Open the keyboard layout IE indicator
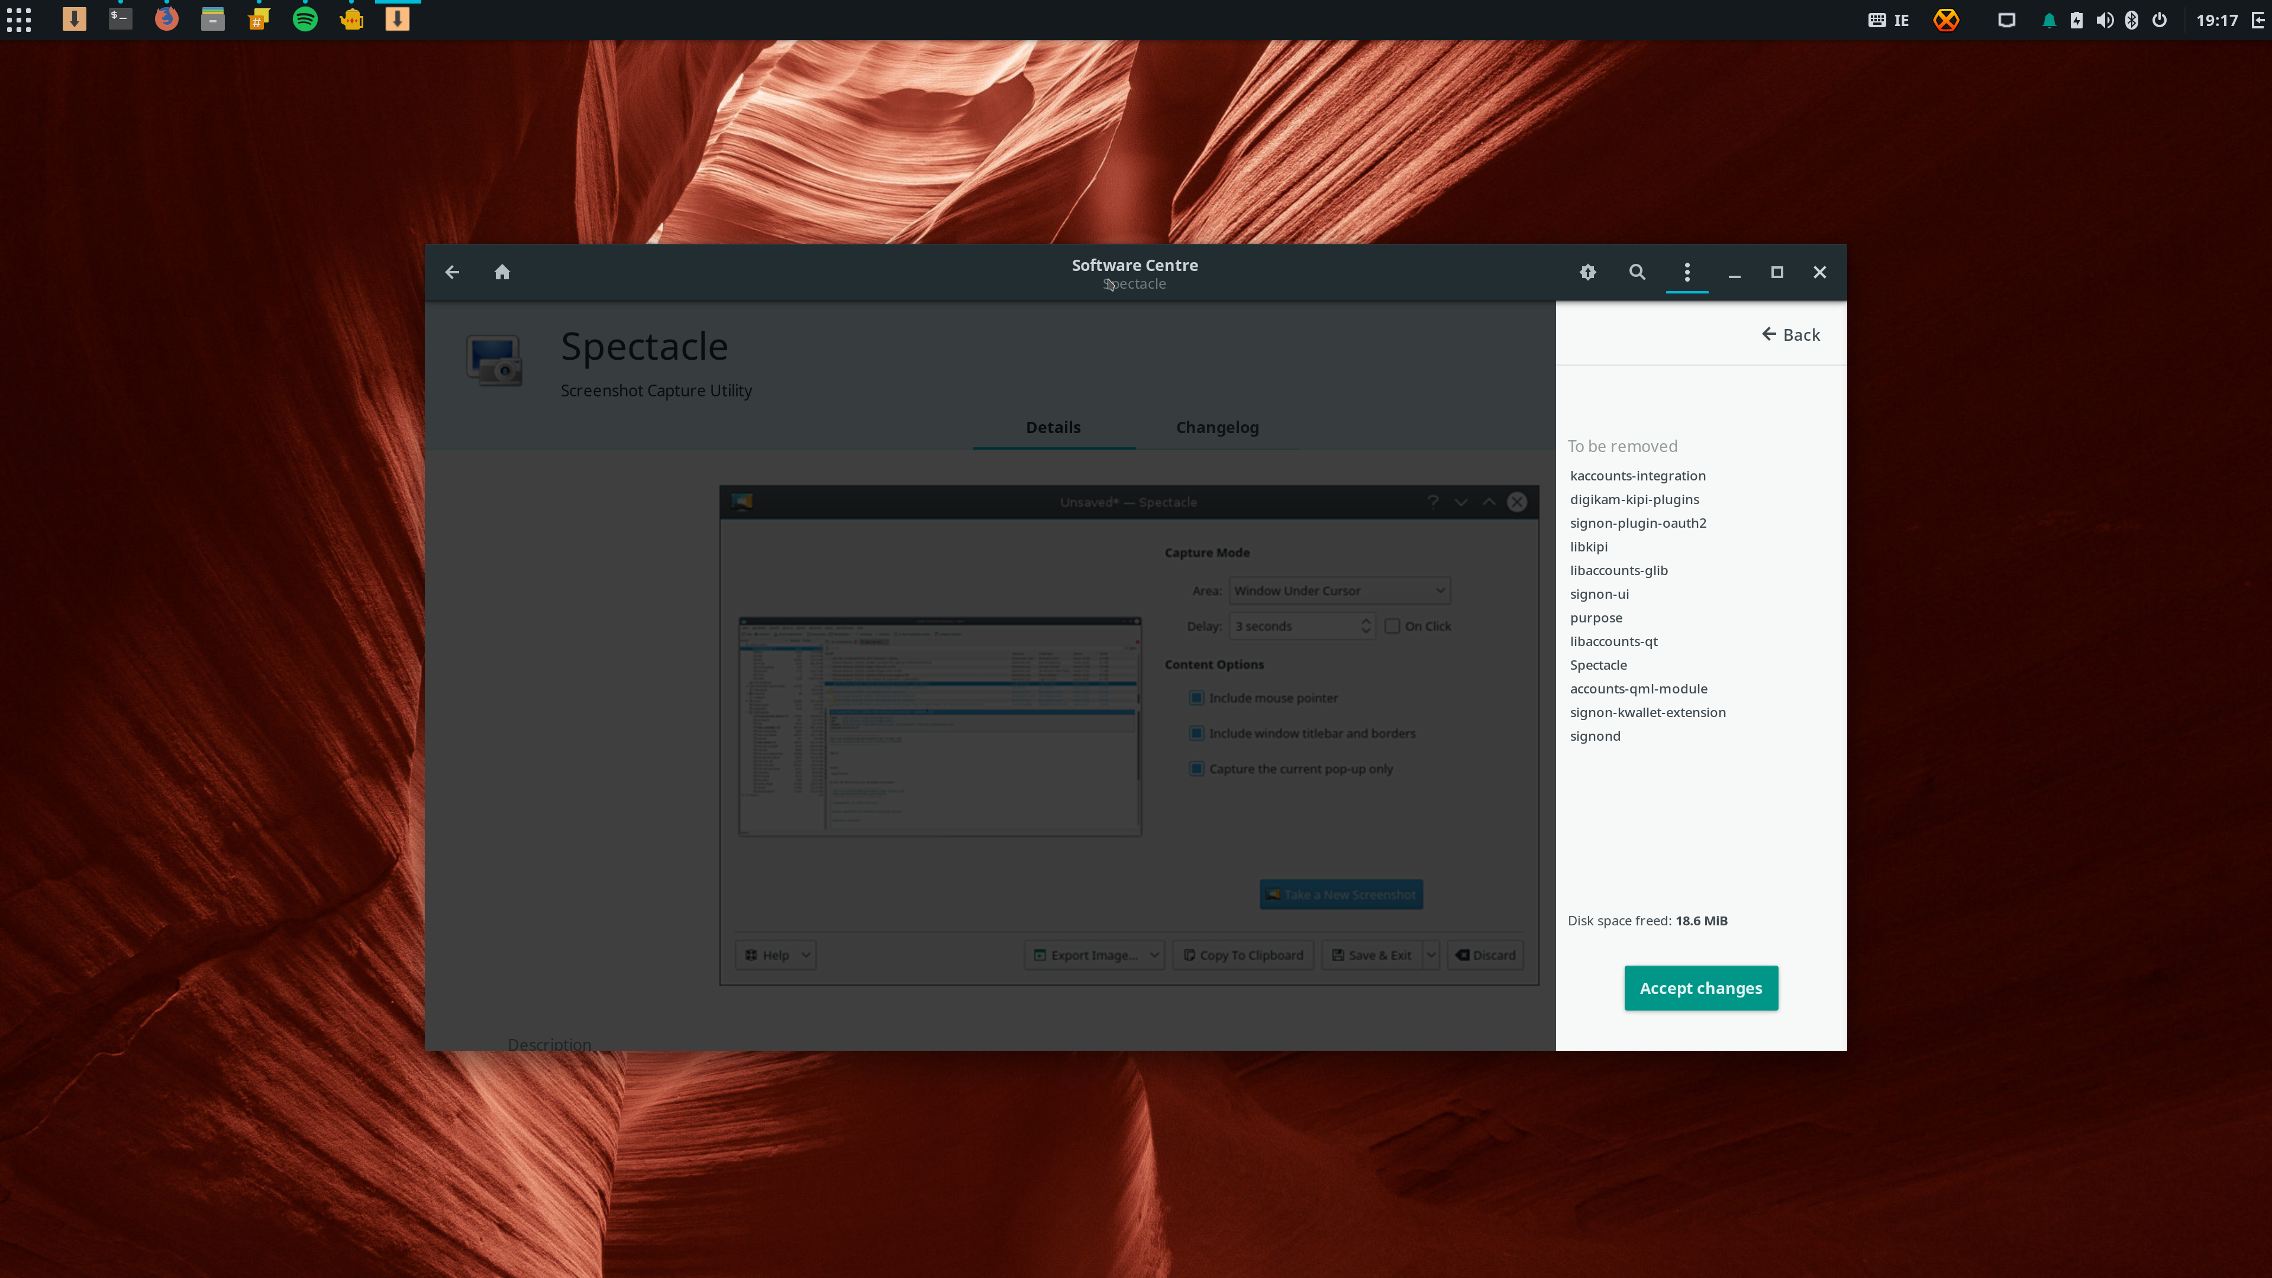The image size is (2272, 1278). pyautogui.click(x=1889, y=20)
